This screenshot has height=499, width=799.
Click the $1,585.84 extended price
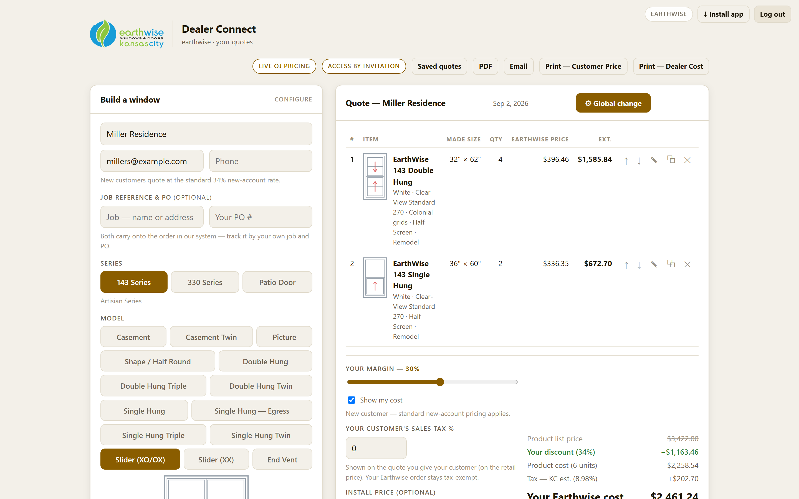point(595,159)
